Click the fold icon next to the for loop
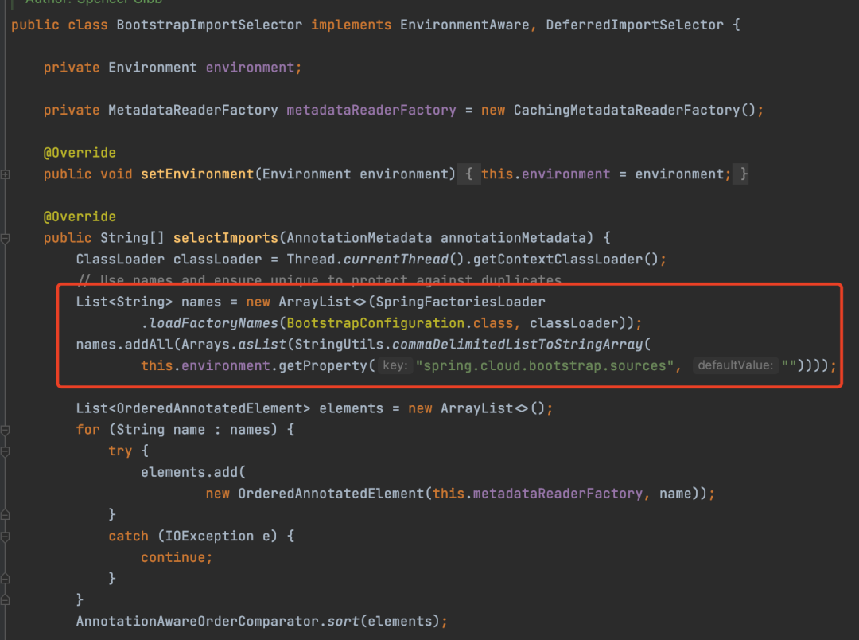Viewport: 859px width, 640px height. click(6, 429)
